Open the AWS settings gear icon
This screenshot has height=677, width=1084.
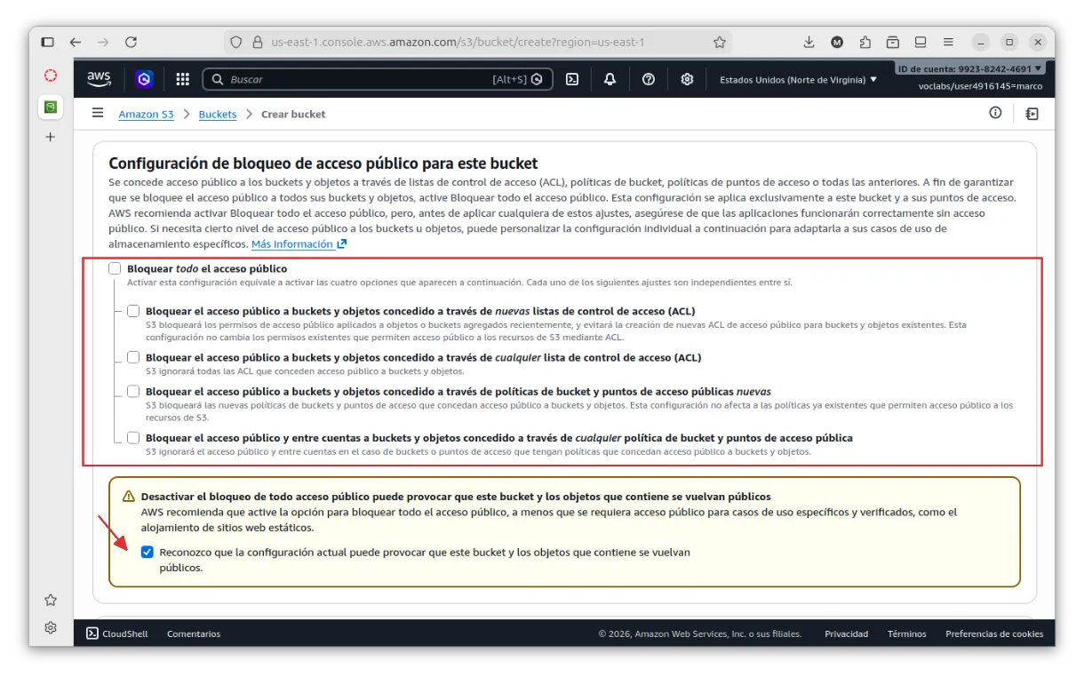tap(687, 79)
